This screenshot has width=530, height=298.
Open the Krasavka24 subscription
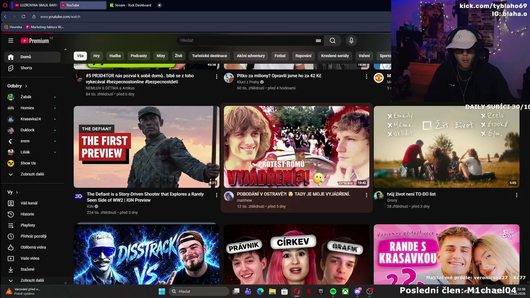click(32, 119)
